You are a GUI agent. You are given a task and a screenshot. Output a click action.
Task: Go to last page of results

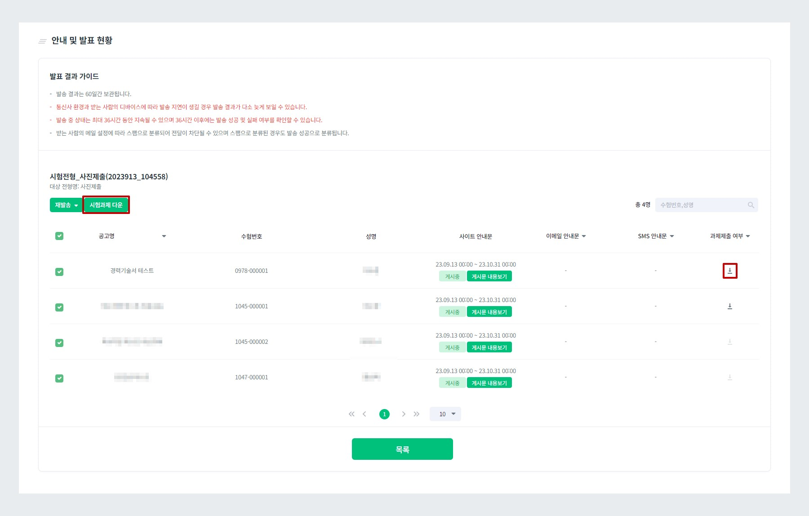[x=417, y=414]
